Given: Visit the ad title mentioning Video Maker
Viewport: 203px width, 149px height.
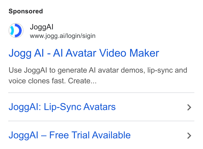Looking at the screenshot, I should pos(84,53).
